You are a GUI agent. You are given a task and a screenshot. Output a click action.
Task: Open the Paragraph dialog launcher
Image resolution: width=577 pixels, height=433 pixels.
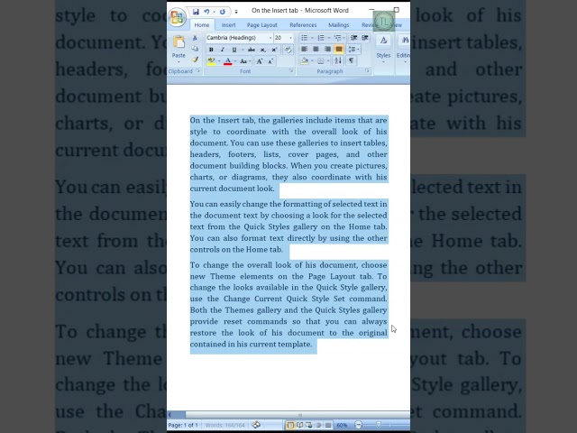point(367,70)
